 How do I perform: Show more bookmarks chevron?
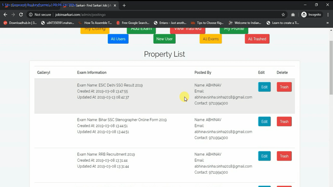tap(328, 23)
